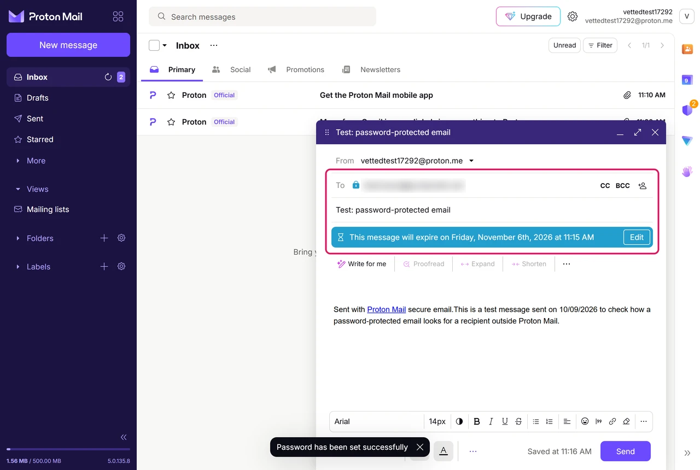Switch to the Promotions tab

point(296,69)
